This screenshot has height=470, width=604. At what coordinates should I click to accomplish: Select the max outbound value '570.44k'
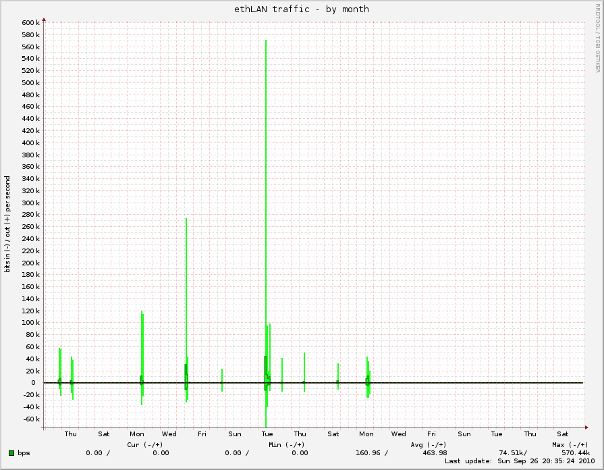tap(576, 453)
